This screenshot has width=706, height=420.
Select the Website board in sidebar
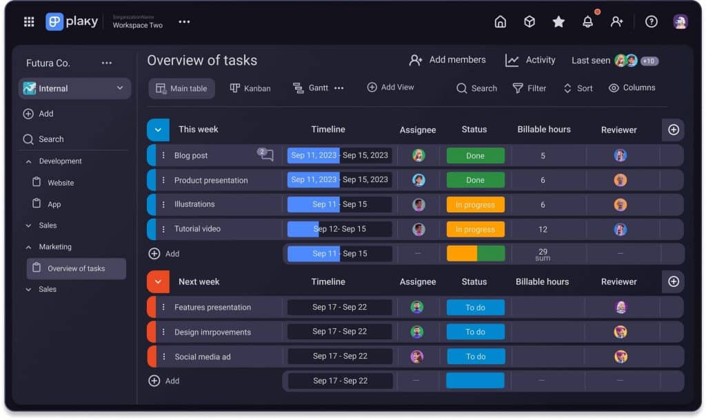[x=61, y=183]
